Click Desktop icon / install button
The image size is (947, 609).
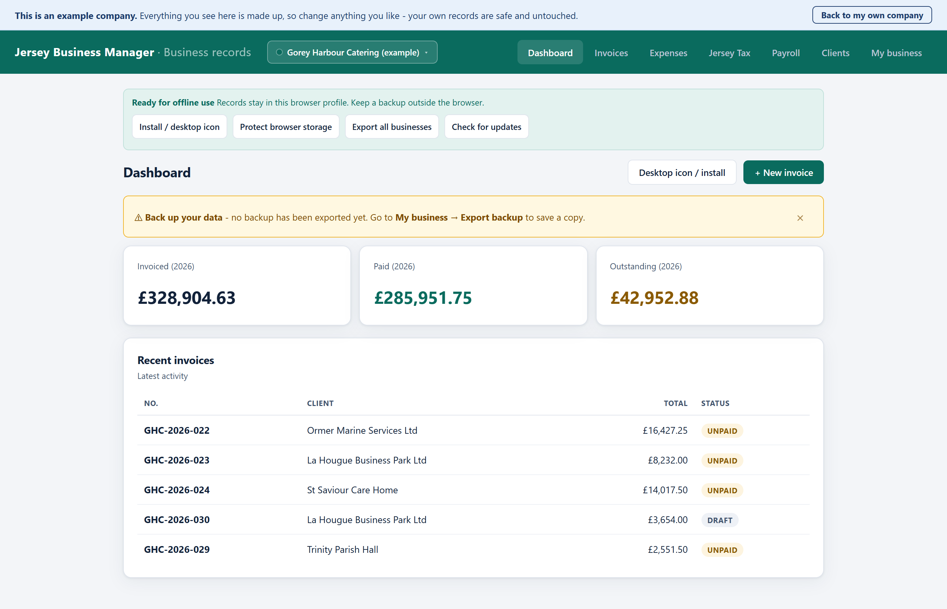point(682,173)
